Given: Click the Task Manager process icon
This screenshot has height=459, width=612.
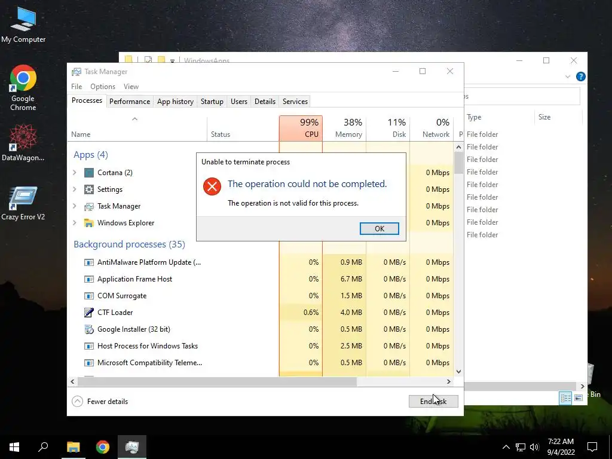Looking at the screenshot, I should 89,206.
